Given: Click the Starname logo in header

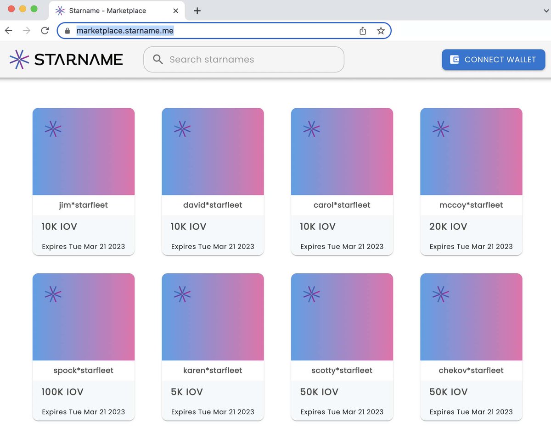Looking at the screenshot, I should click(66, 59).
